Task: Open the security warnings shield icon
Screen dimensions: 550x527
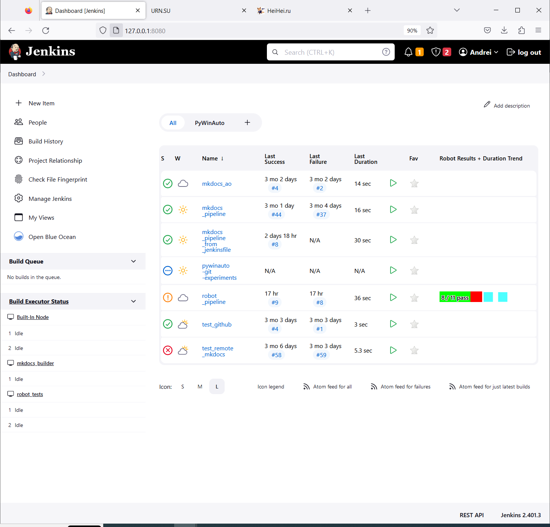Action: 436,52
